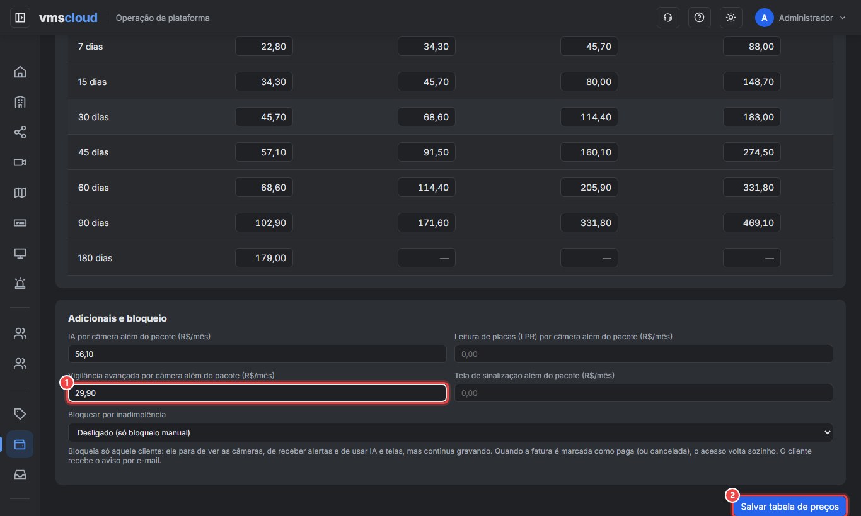Open the building icon in the sidebar
The width and height of the screenshot is (861, 516).
click(x=20, y=102)
